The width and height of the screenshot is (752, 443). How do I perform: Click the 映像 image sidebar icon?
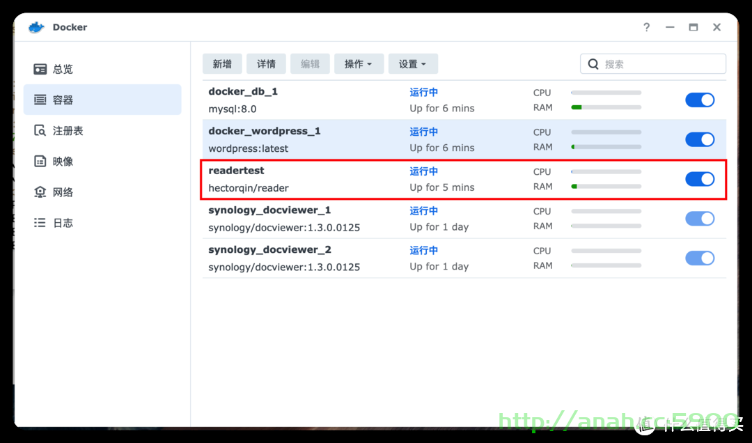click(x=40, y=162)
